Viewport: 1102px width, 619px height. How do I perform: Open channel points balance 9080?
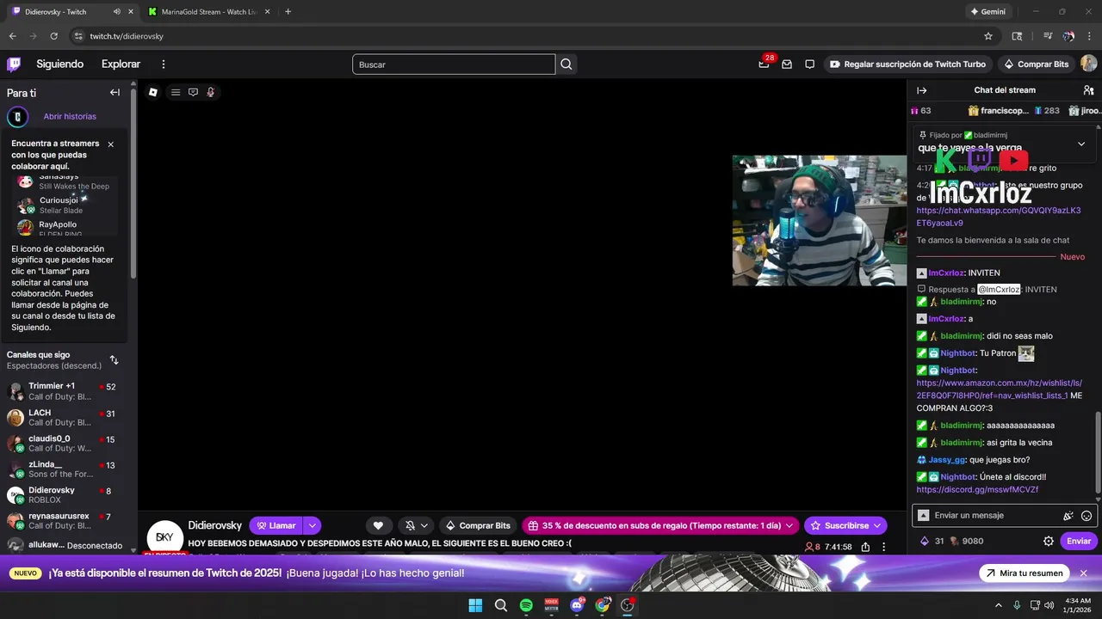967,541
